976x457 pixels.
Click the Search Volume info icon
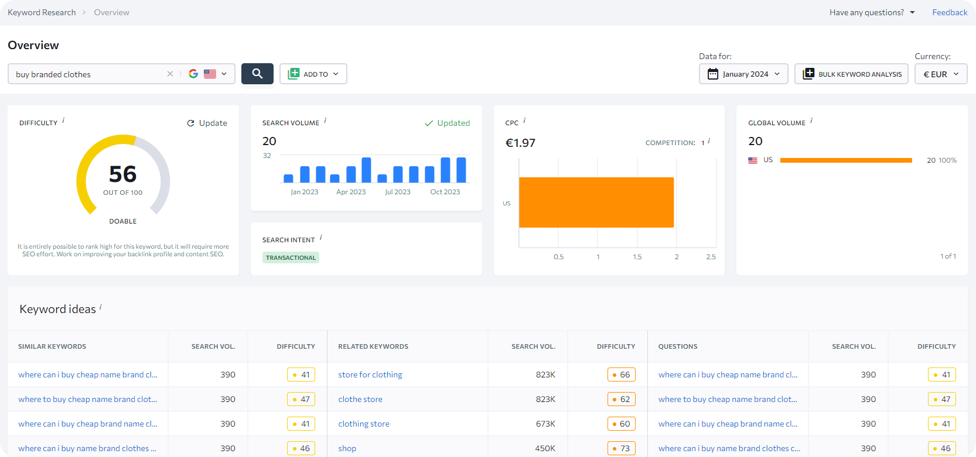[x=325, y=121]
